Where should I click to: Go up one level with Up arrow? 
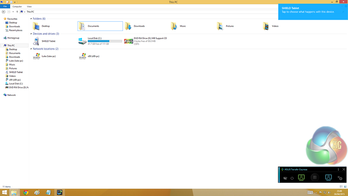click(x=17, y=12)
